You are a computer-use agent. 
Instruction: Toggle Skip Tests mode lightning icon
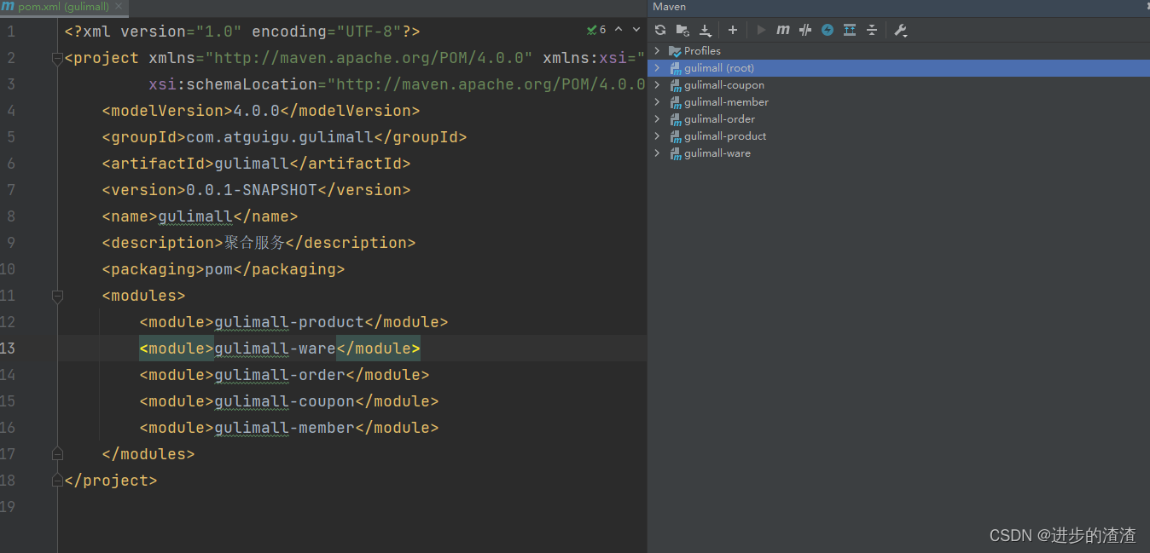pyautogui.click(x=828, y=30)
